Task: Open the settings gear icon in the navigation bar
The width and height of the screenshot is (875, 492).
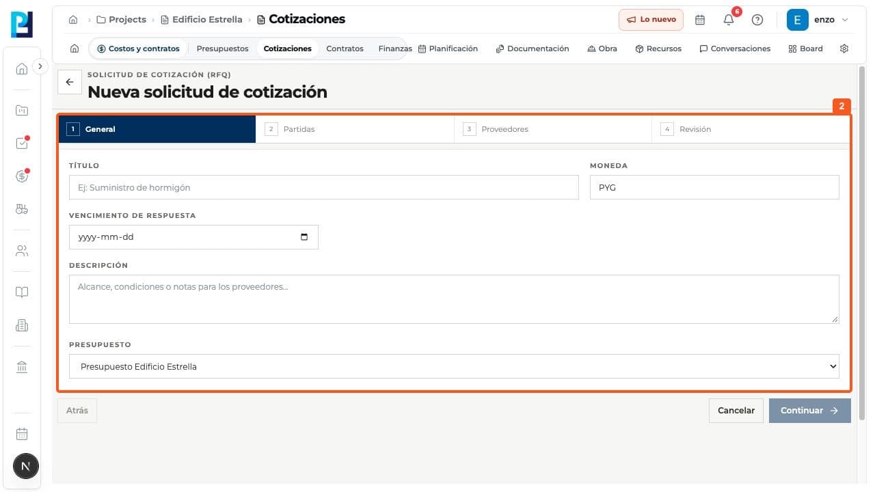Action: 844,49
